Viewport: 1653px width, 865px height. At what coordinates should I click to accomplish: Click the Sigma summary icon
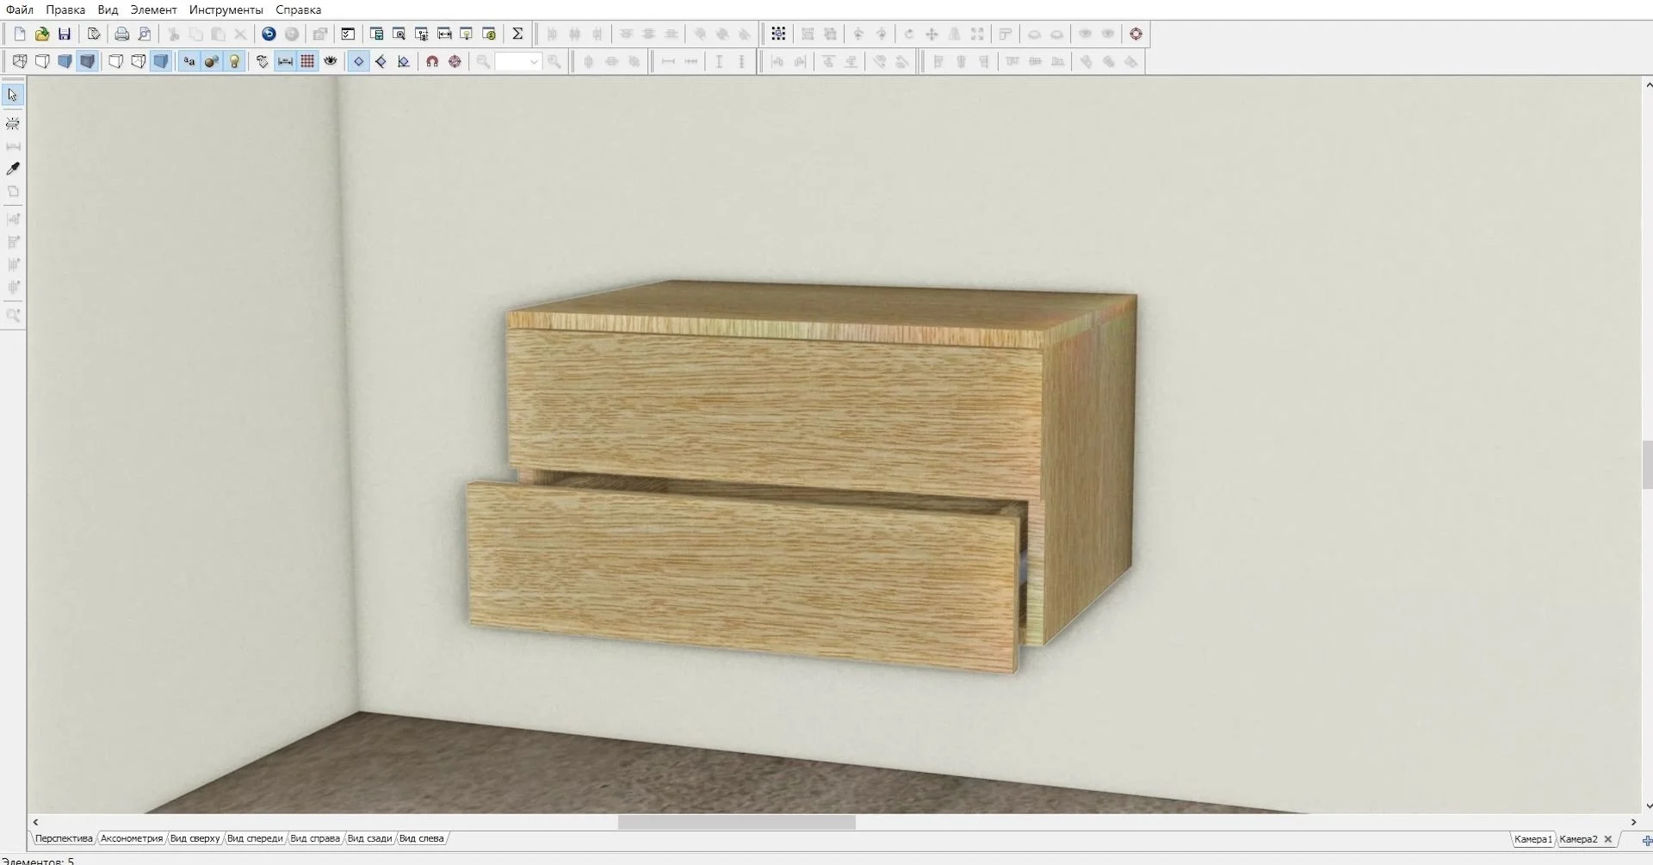(517, 34)
